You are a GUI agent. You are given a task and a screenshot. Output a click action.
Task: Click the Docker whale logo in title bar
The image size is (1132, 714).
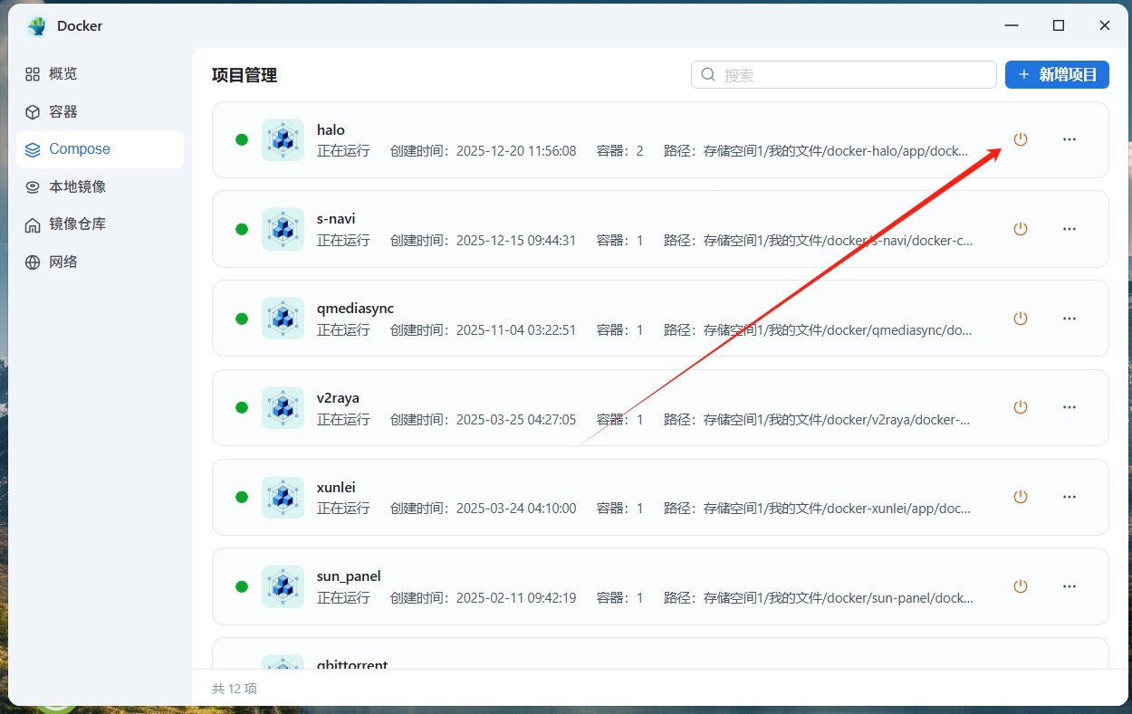tap(37, 26)
